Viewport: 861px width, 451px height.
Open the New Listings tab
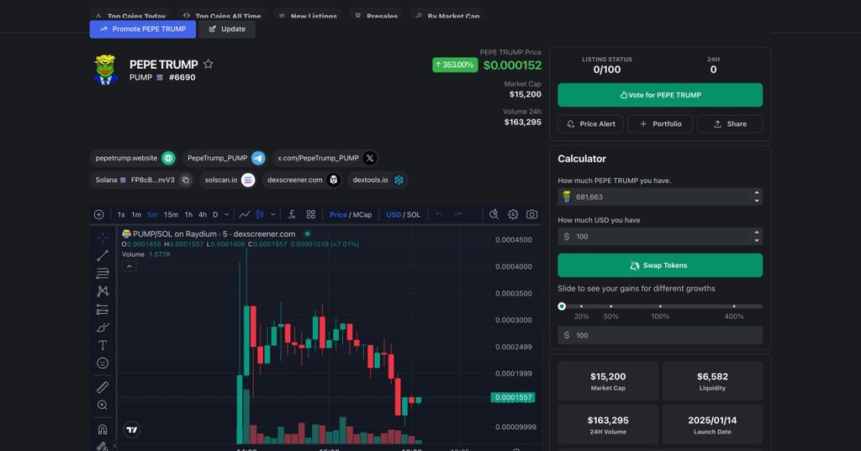308,16
